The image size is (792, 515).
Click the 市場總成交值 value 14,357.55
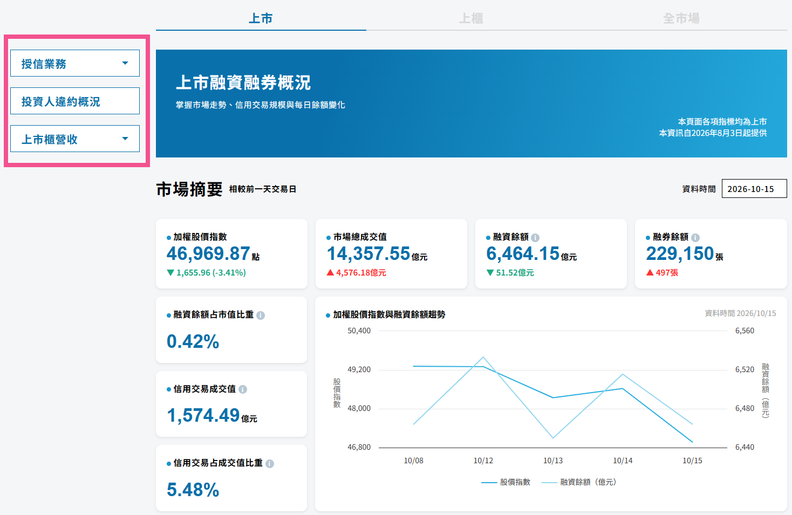point(368,253)
